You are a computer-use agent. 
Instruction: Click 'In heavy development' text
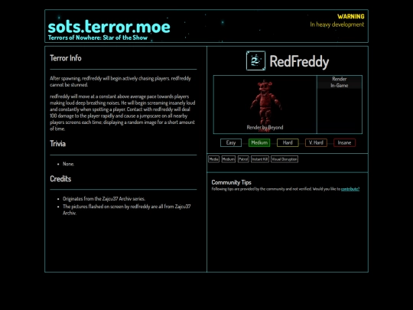[337, 24]
